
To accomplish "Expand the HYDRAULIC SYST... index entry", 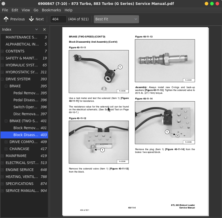I will pyautogui.click(x=2, y=65).
